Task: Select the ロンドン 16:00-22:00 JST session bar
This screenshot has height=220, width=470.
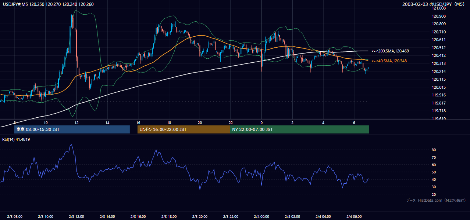Action: coord(184,129)
